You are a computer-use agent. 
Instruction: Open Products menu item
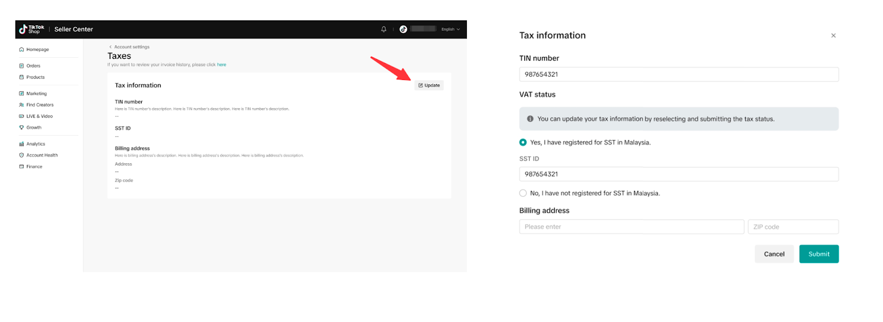(x=35, y=77)
